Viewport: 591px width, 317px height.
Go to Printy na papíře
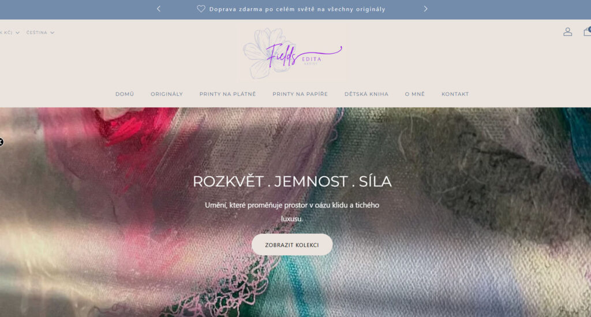pyautogui.click(x=300, y=94)
